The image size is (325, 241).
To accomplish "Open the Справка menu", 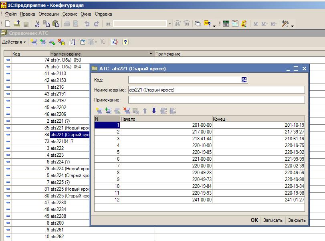I will click(x=103, y=14).
